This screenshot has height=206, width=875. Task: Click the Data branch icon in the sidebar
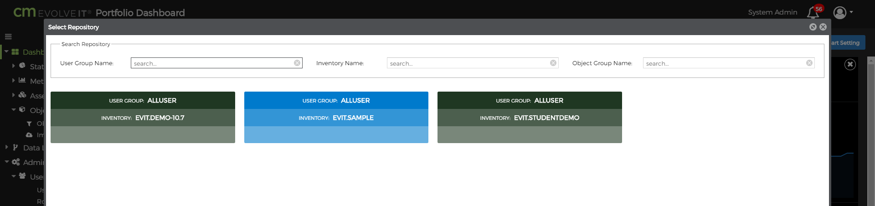point(15,147)
